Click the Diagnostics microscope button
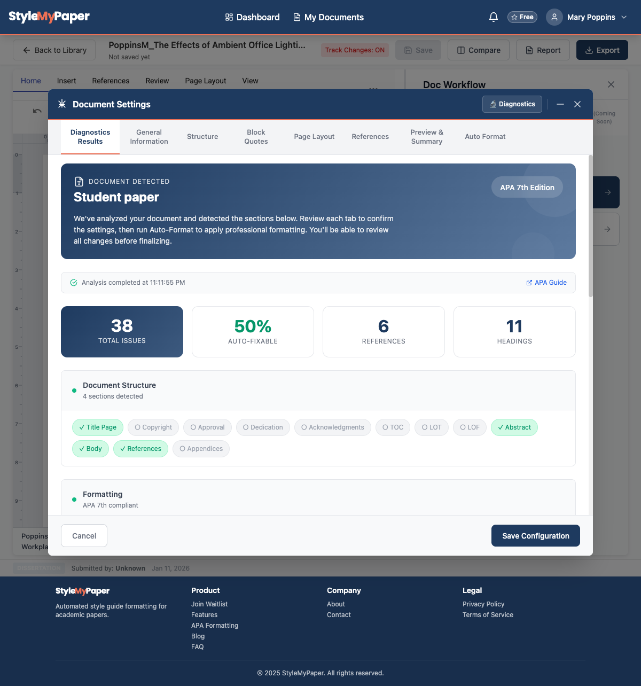641x686 pixels. tap(512, 104)
